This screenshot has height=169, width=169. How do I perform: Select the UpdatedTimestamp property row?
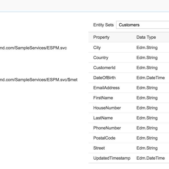pyautogui.click(x=129, y=158)
